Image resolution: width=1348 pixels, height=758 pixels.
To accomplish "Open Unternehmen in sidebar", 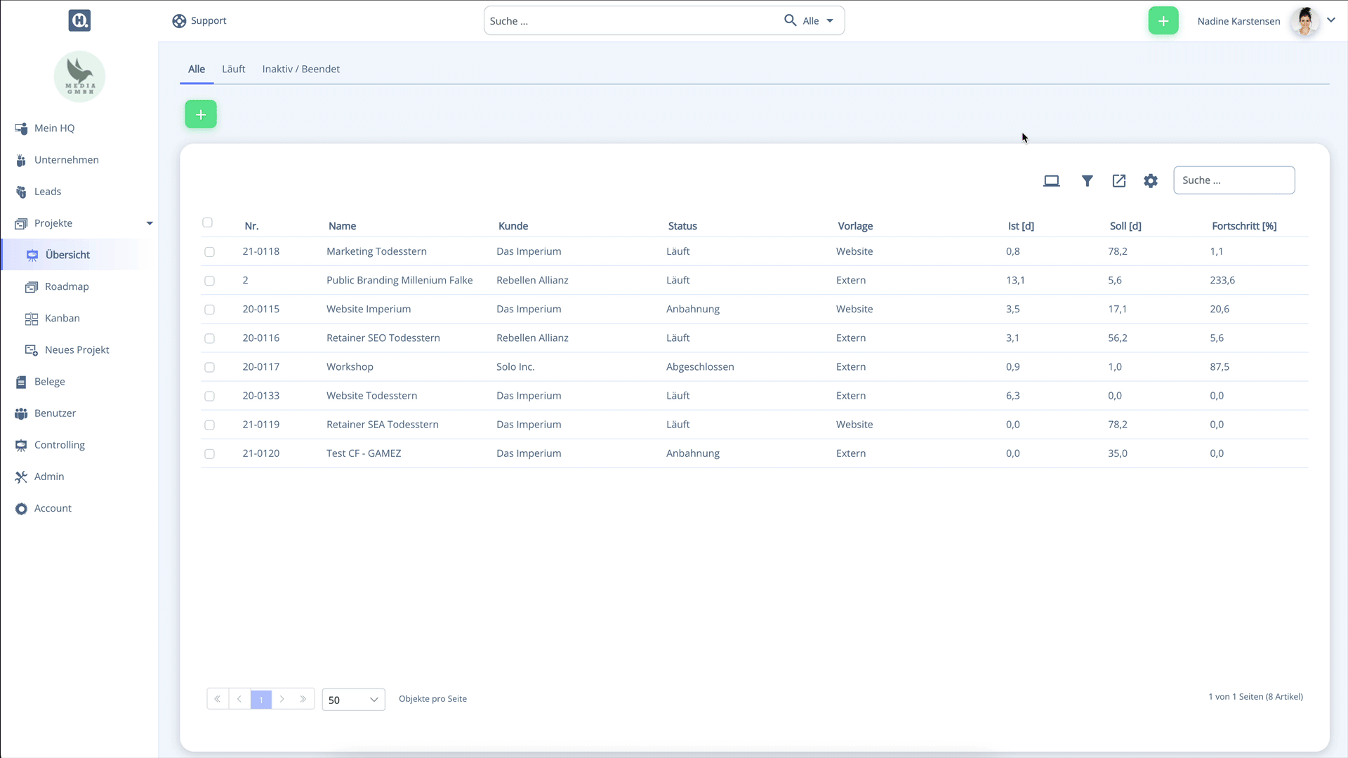I will point(67,159).
